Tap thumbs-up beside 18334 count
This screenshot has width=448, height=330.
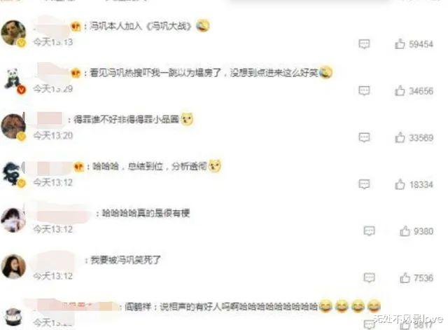[400, 184]
